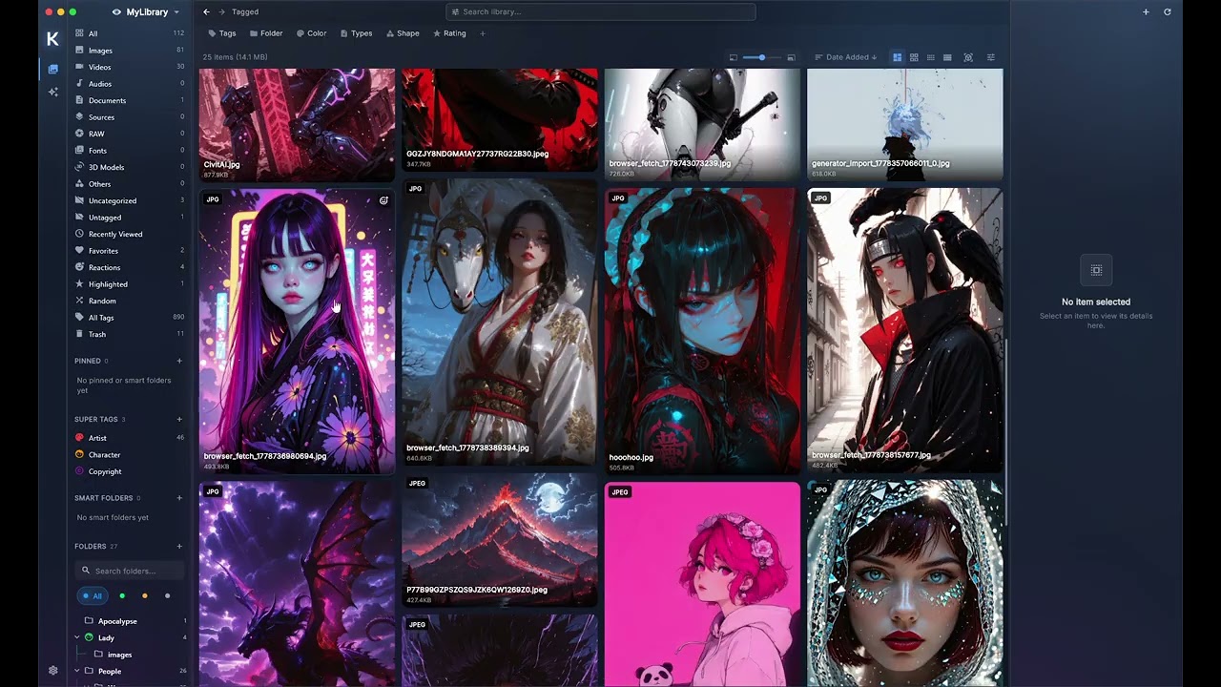The width and height of the screenshot is (1221, 687).
Task: Open the library view icon in left rail
Action: pos(52,69)
